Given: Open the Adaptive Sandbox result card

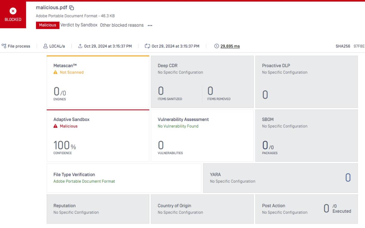Looking at the screenshot, I should point(98,135).
